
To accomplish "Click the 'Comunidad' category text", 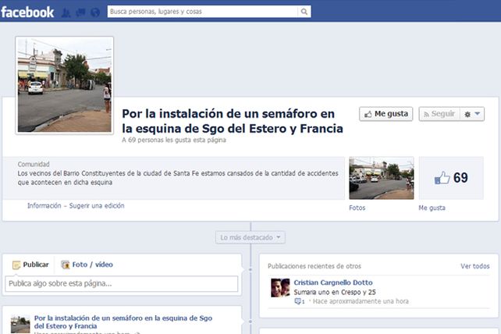I will (x=34, y=164).
